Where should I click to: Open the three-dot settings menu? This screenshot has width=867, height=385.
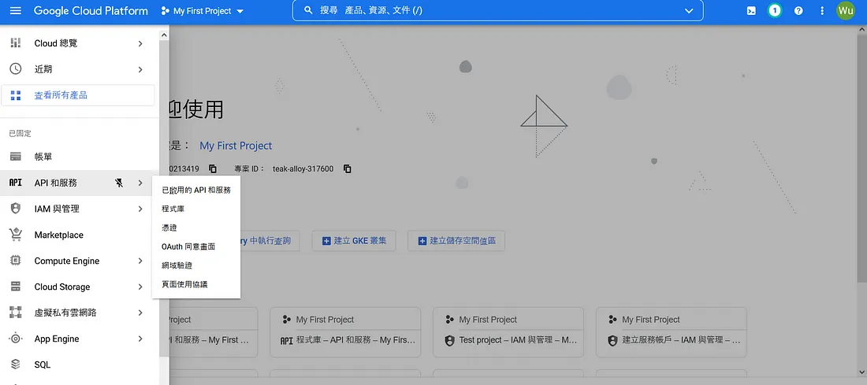point(822,10)
